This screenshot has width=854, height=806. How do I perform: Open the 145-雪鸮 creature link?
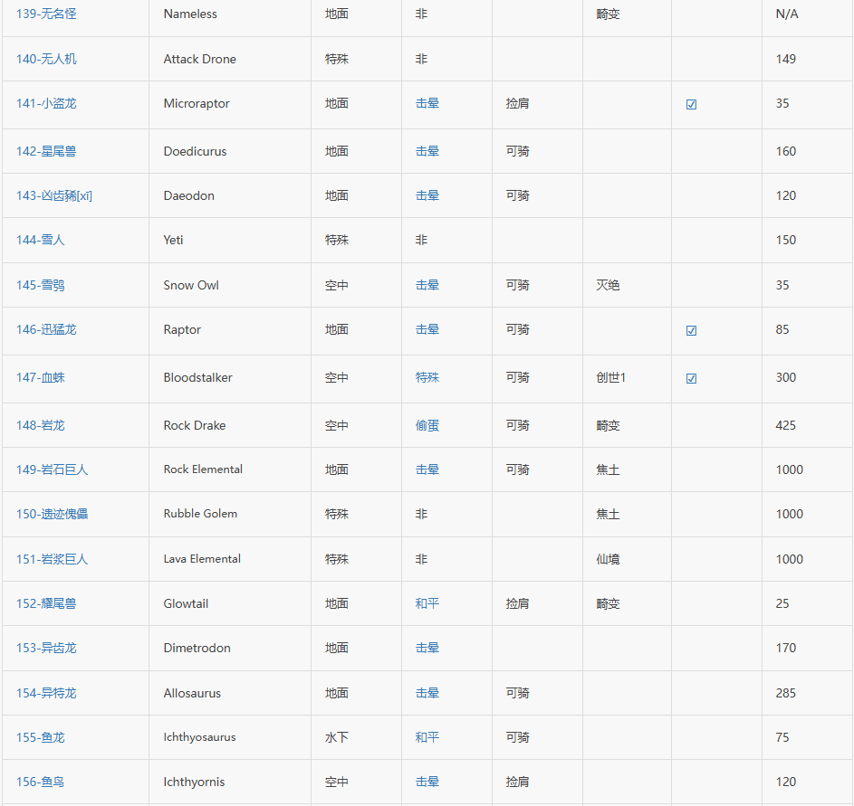pyautogui.click(x=41, y=286)
